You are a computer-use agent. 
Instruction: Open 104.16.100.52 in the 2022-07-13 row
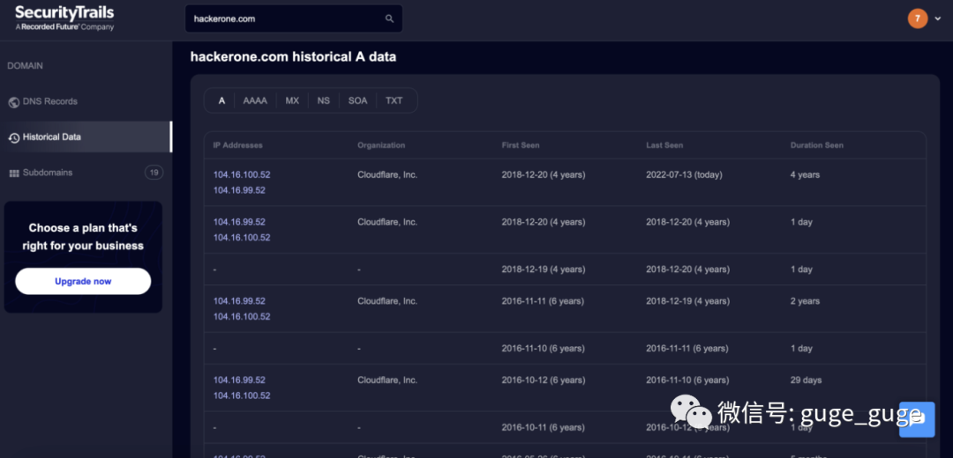coord(242,174)
